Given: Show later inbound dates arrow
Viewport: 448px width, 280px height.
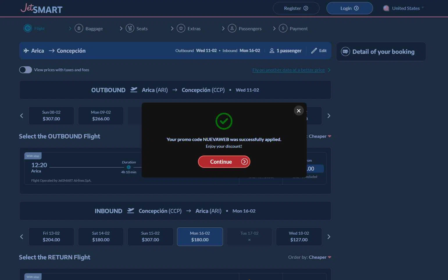Looking at the screenshot, I should coord(329,237).
